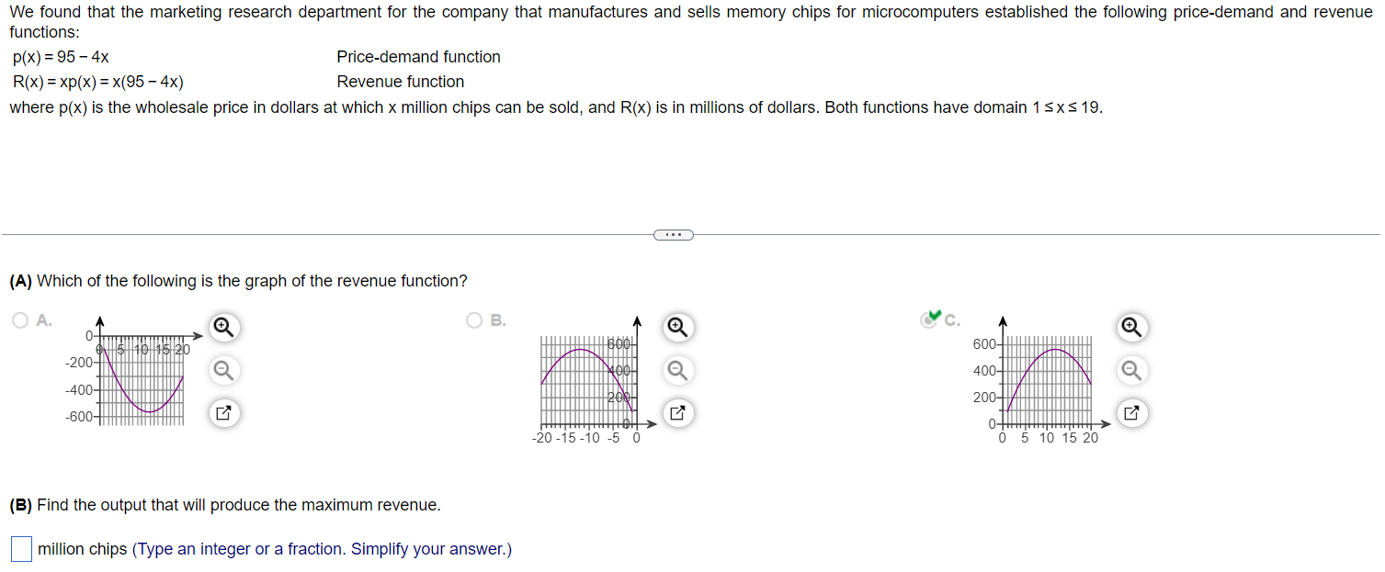
Task: Click the zoom-in magnifier icon for graph A
Action: click(x=223, y=327)
